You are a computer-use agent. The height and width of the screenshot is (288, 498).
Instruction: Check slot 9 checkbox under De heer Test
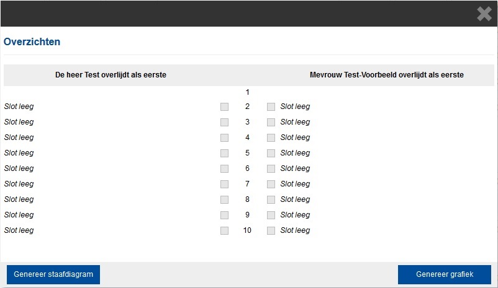224,216
